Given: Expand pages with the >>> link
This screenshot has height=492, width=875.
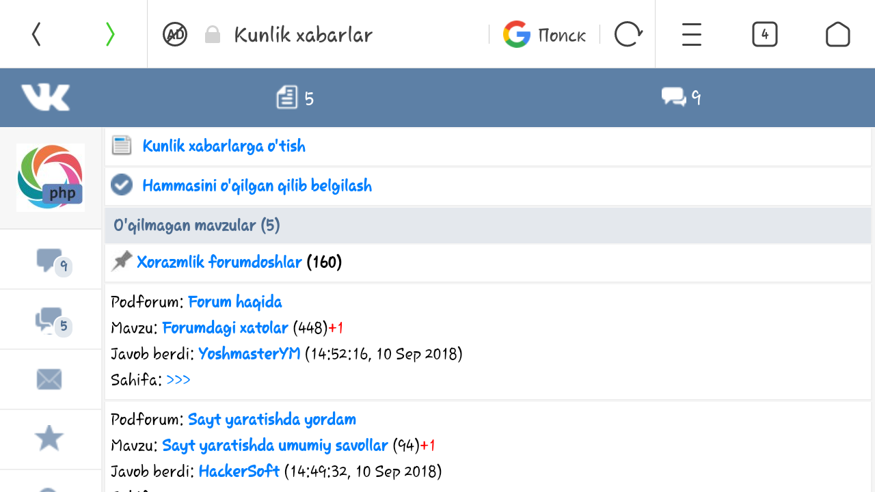Looking at the screenshot, I should 178,379.
